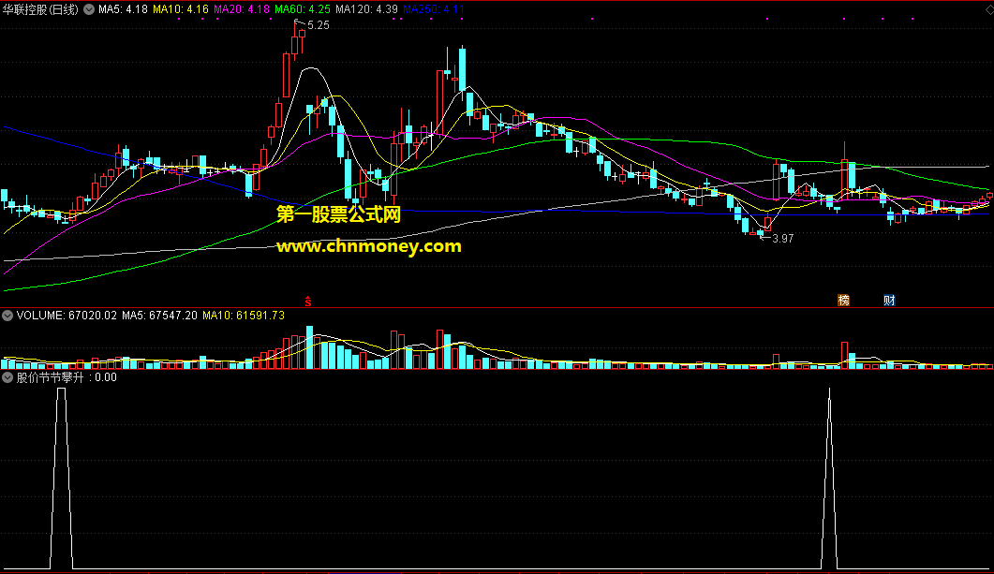Screen dimensions: 994x574
Task: Click the 5.25 high price label
Action: tap(319, 25)
